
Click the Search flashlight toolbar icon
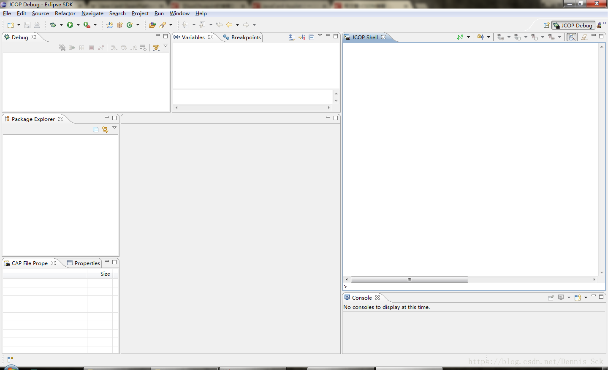(163, 25)
